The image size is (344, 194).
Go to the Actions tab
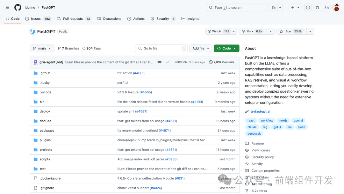coord(136,19)
